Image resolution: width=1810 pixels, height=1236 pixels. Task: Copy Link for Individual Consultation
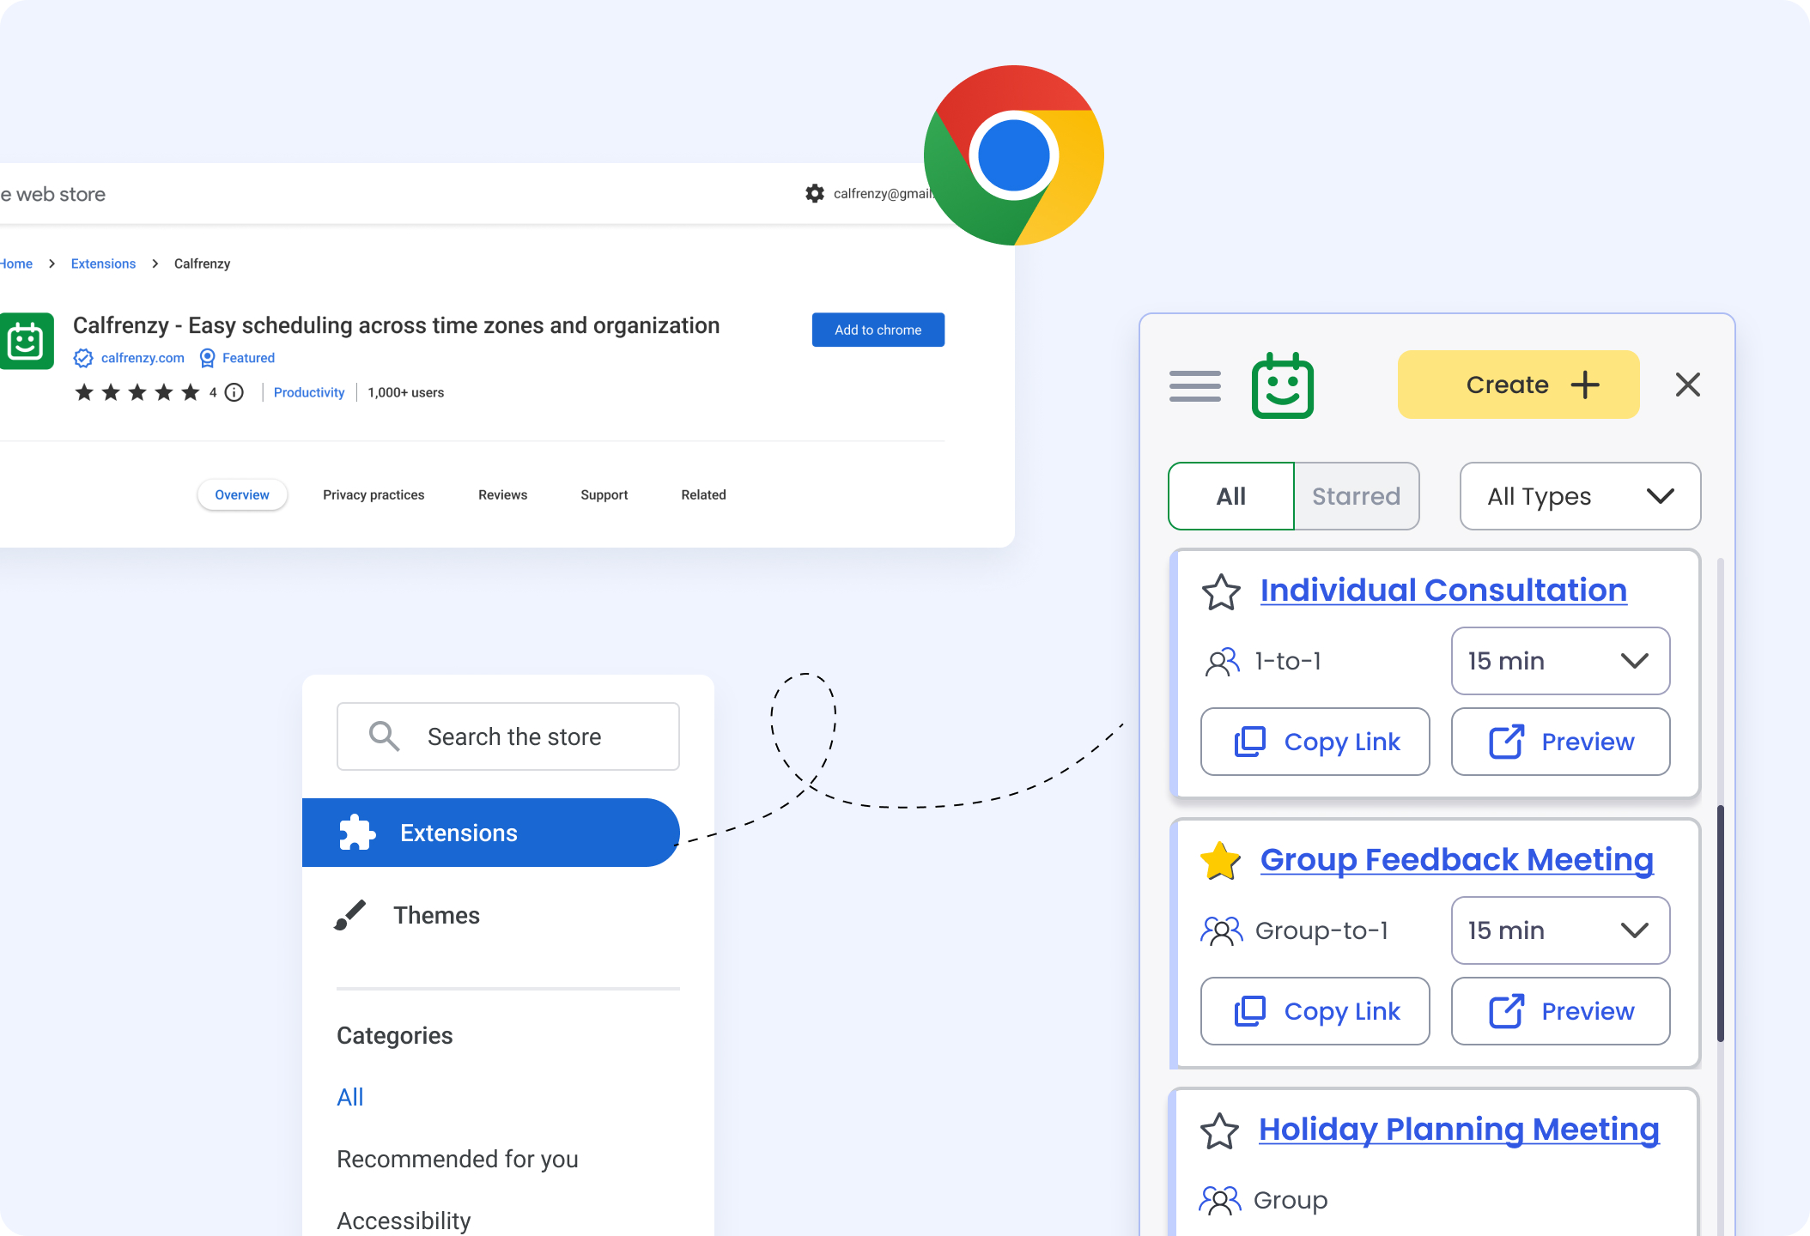(1315, 742)
